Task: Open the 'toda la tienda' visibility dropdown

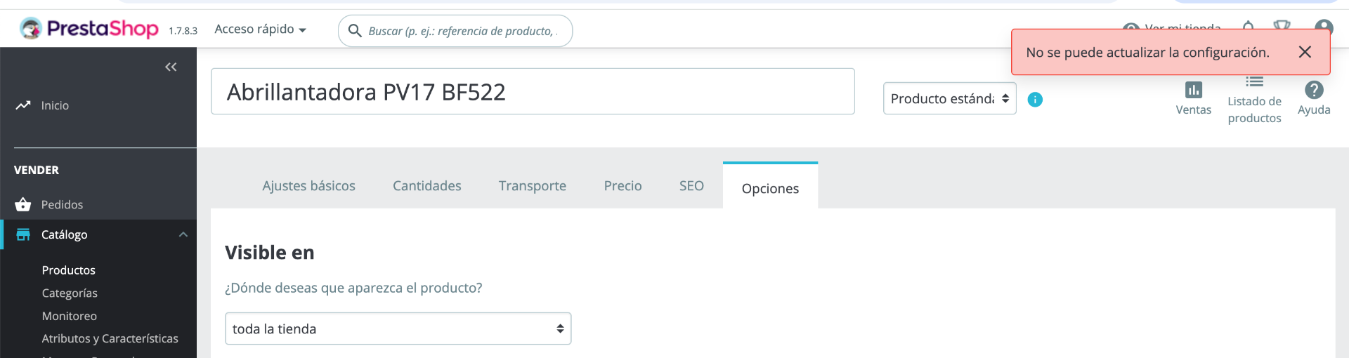Action: [x=398, y=329]
